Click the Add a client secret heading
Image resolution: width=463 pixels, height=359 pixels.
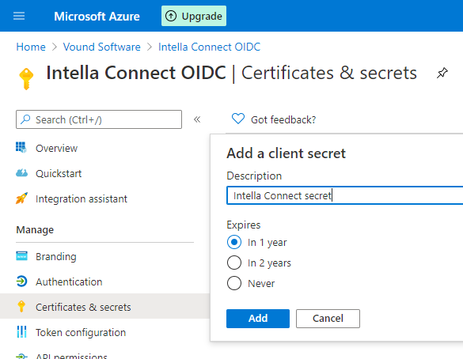pos(286,153)
